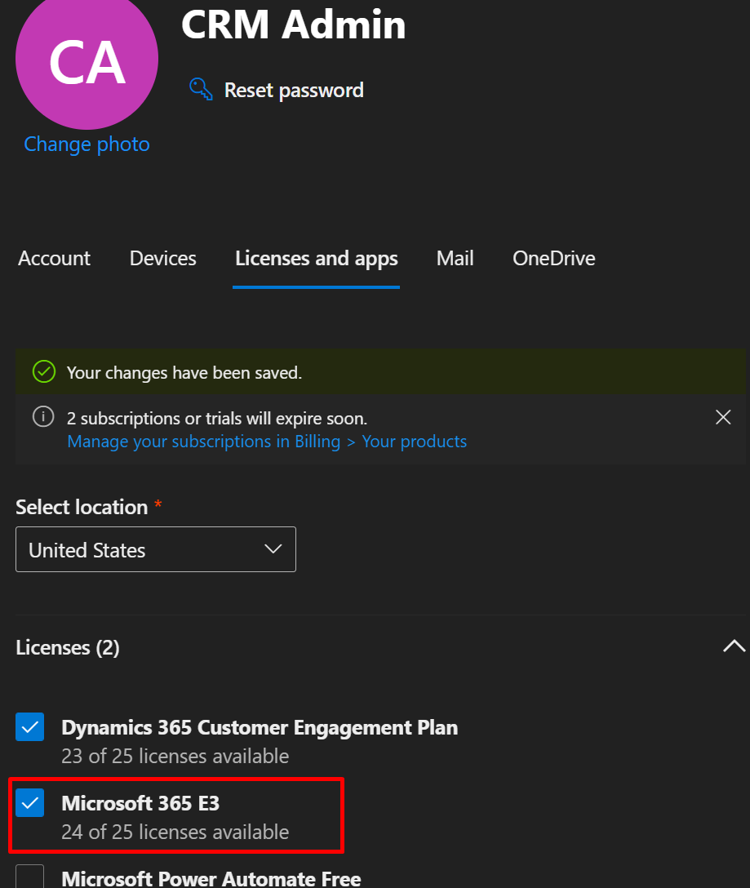Open the Select location dropdown
This screenshot has width=750, height=888.
point(156,549)
